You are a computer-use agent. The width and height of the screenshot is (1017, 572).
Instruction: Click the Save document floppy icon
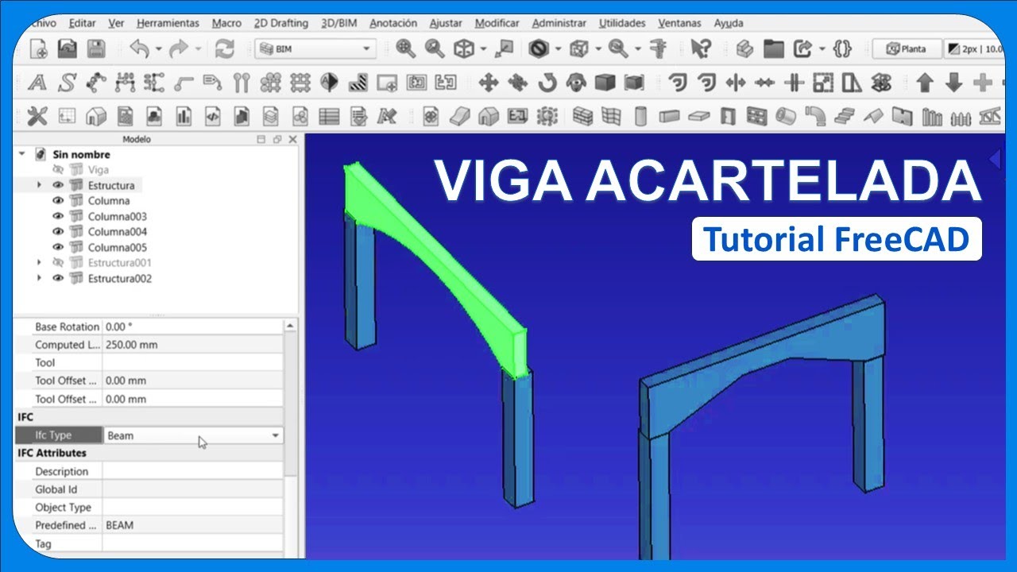(x=96, y=49)
